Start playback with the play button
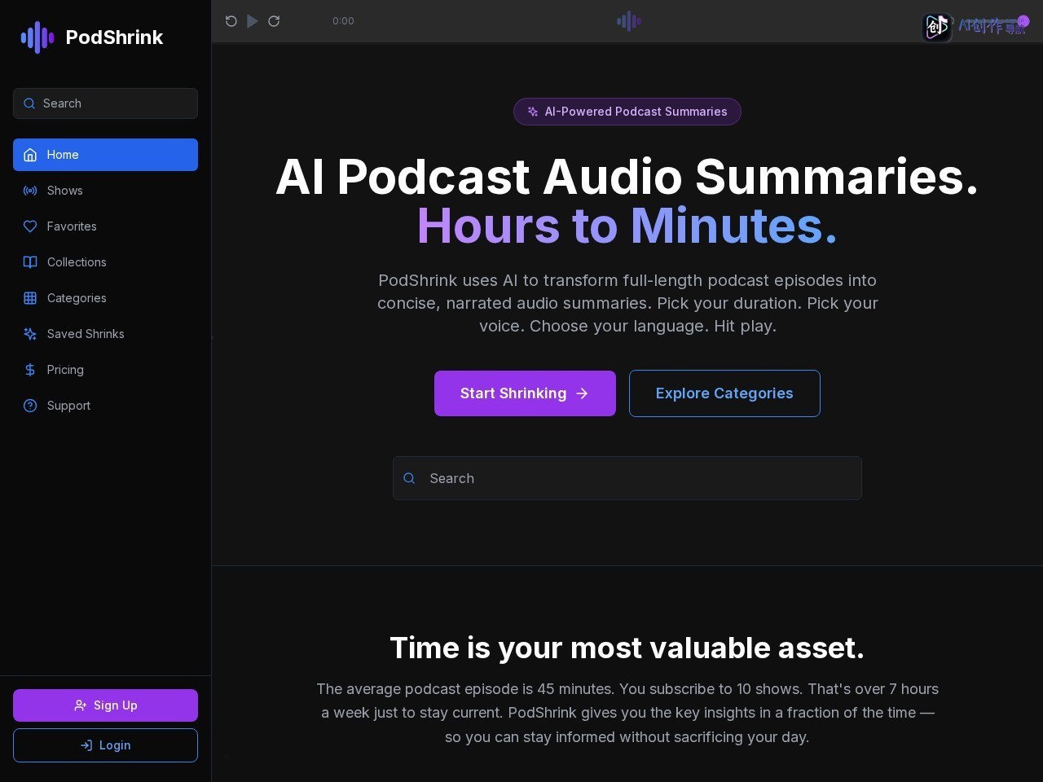Screen dimensions: 1043x782 point(253,21)
